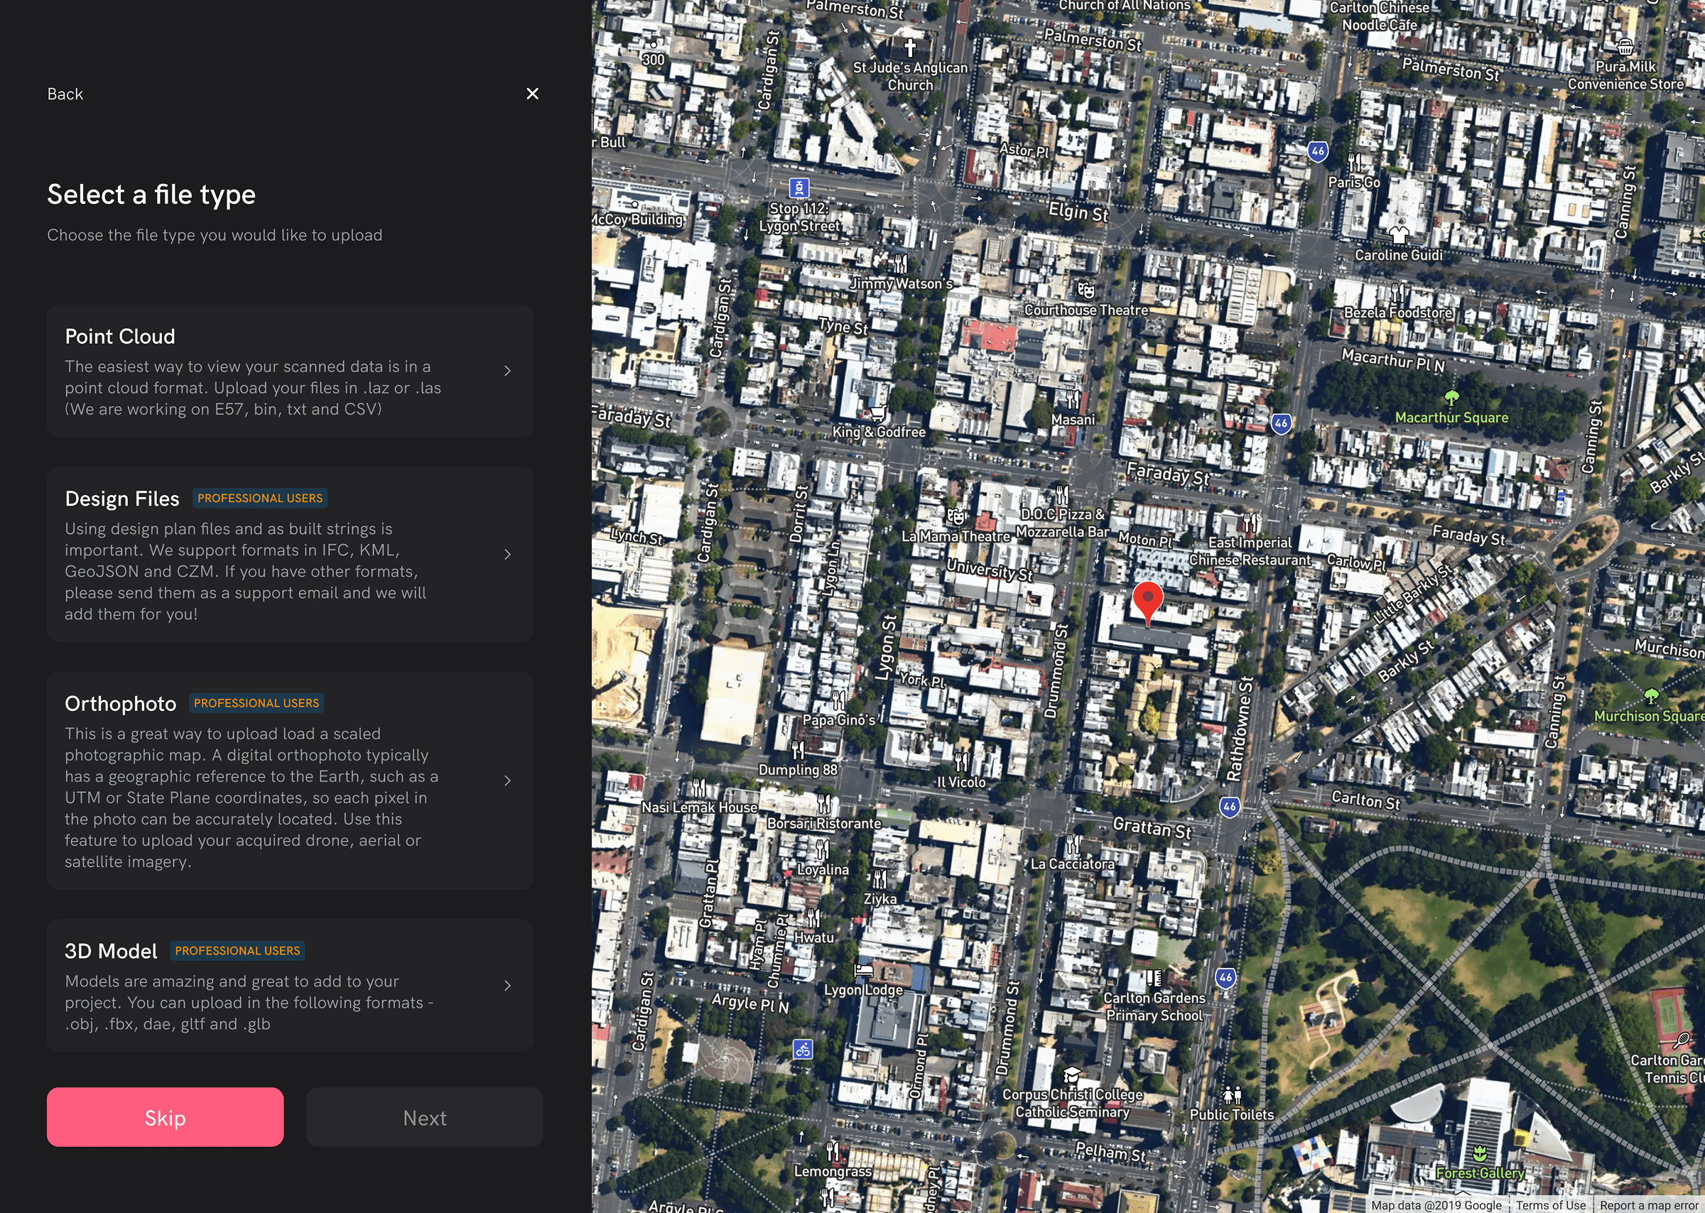Click Report a map error link
The width and height of the screenshot is (1705, 1213).
pyautogui.click(x=1648, y=1204)
